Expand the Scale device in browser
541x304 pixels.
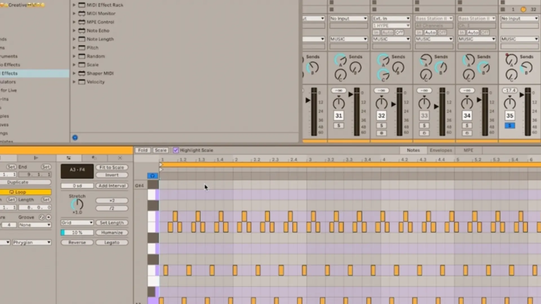tap(74, 65)
